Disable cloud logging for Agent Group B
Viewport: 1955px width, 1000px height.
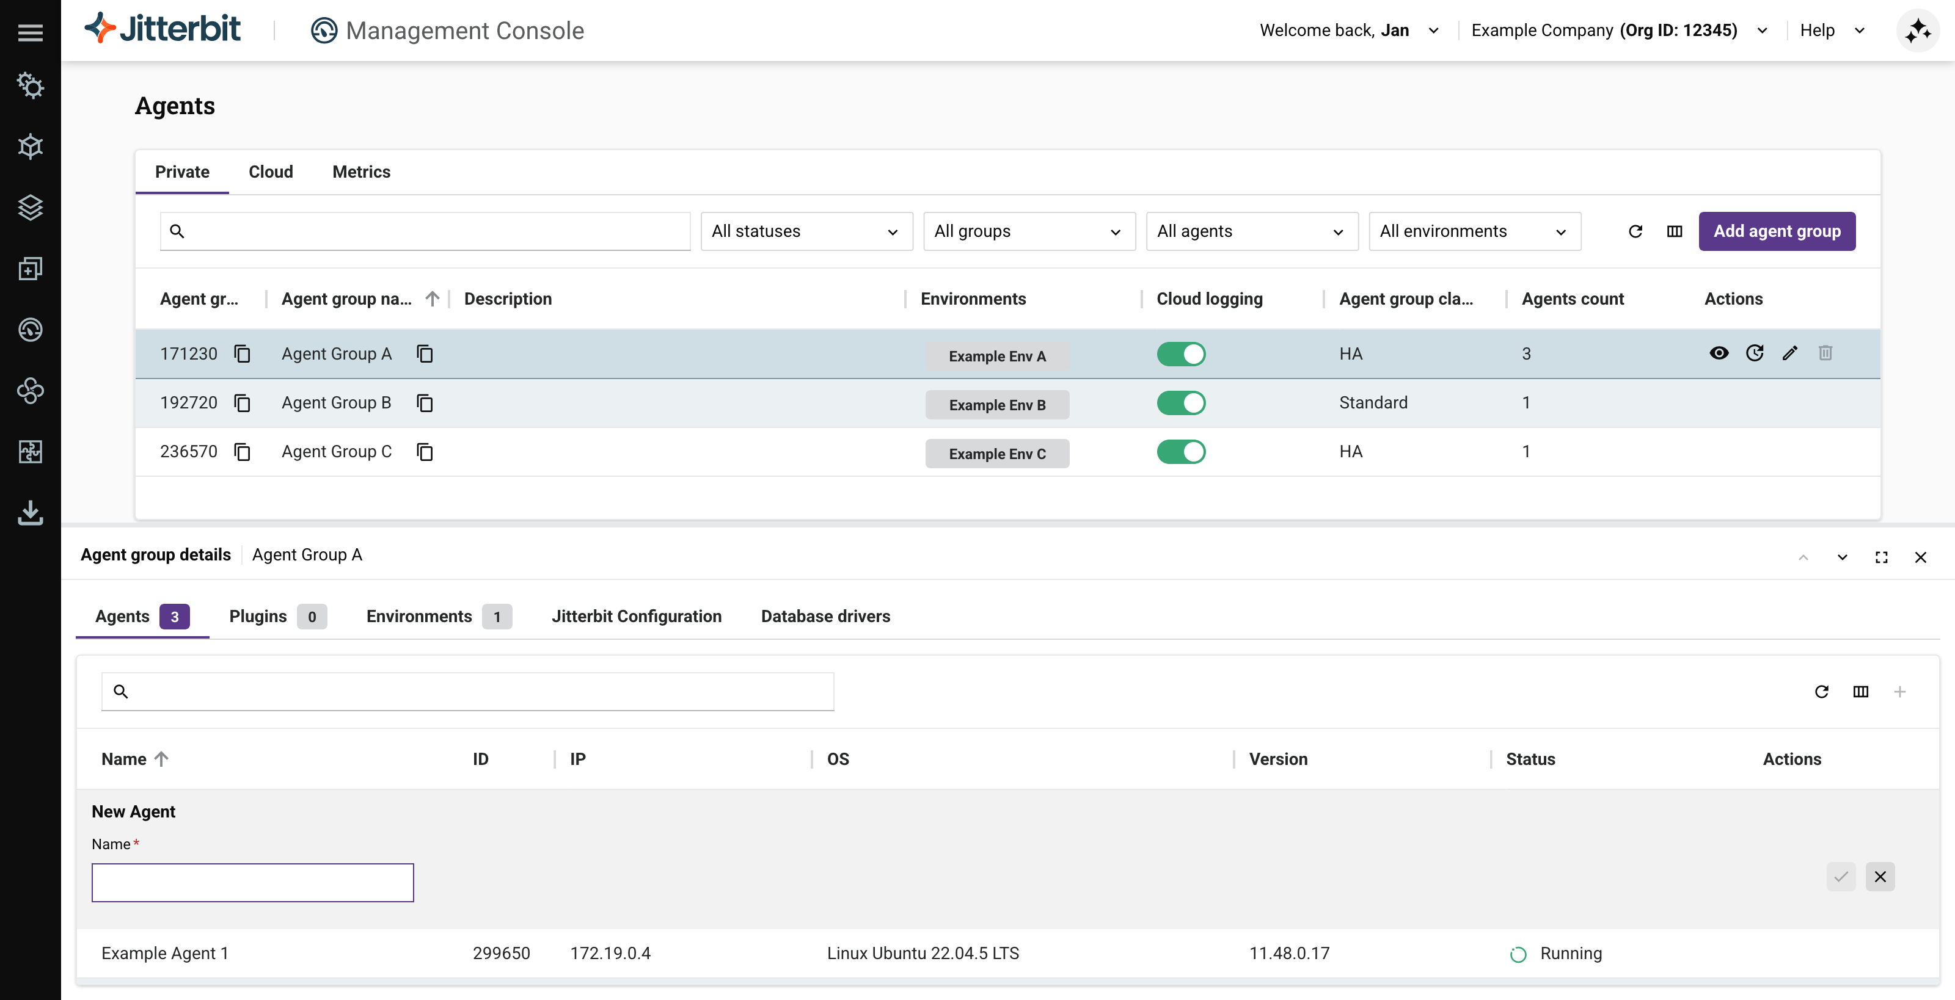click(x=1180, y=404)
